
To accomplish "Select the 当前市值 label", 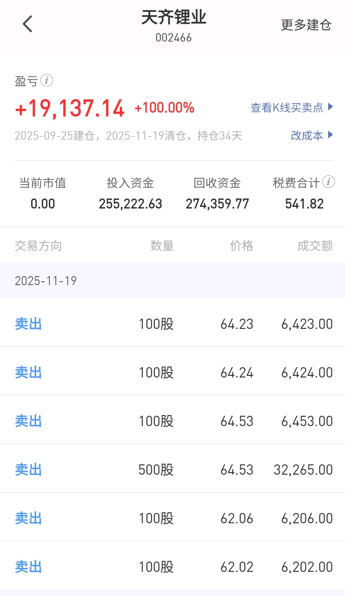I will pyautogui.click(x=43, y=183).
